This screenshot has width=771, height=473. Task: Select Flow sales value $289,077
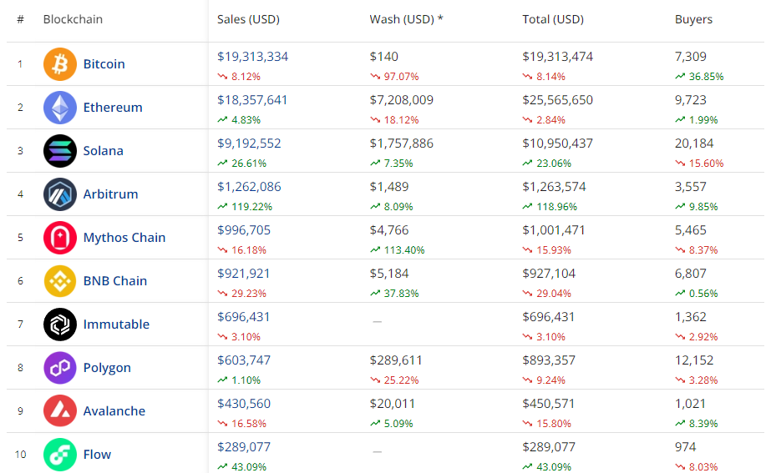[x=244, y=447]
